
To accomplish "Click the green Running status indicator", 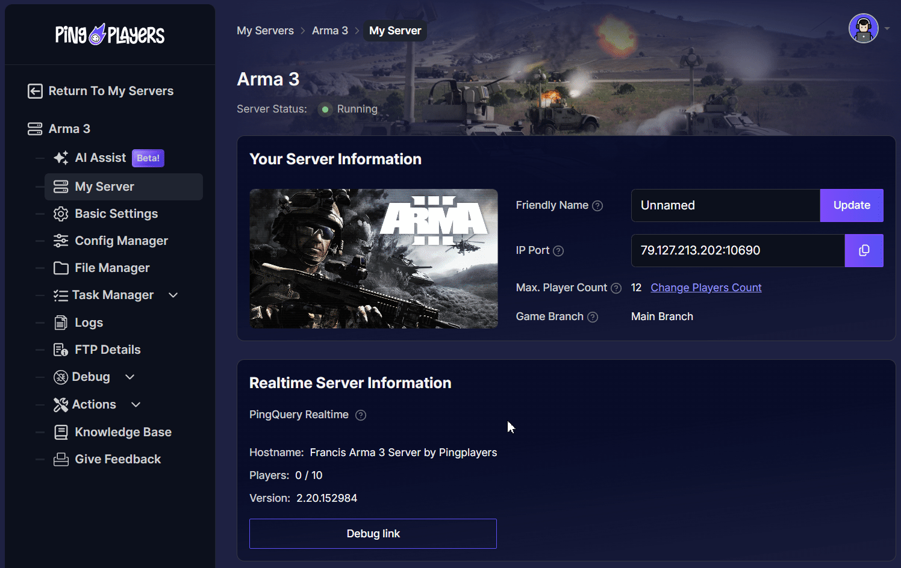I will [325, 110].
